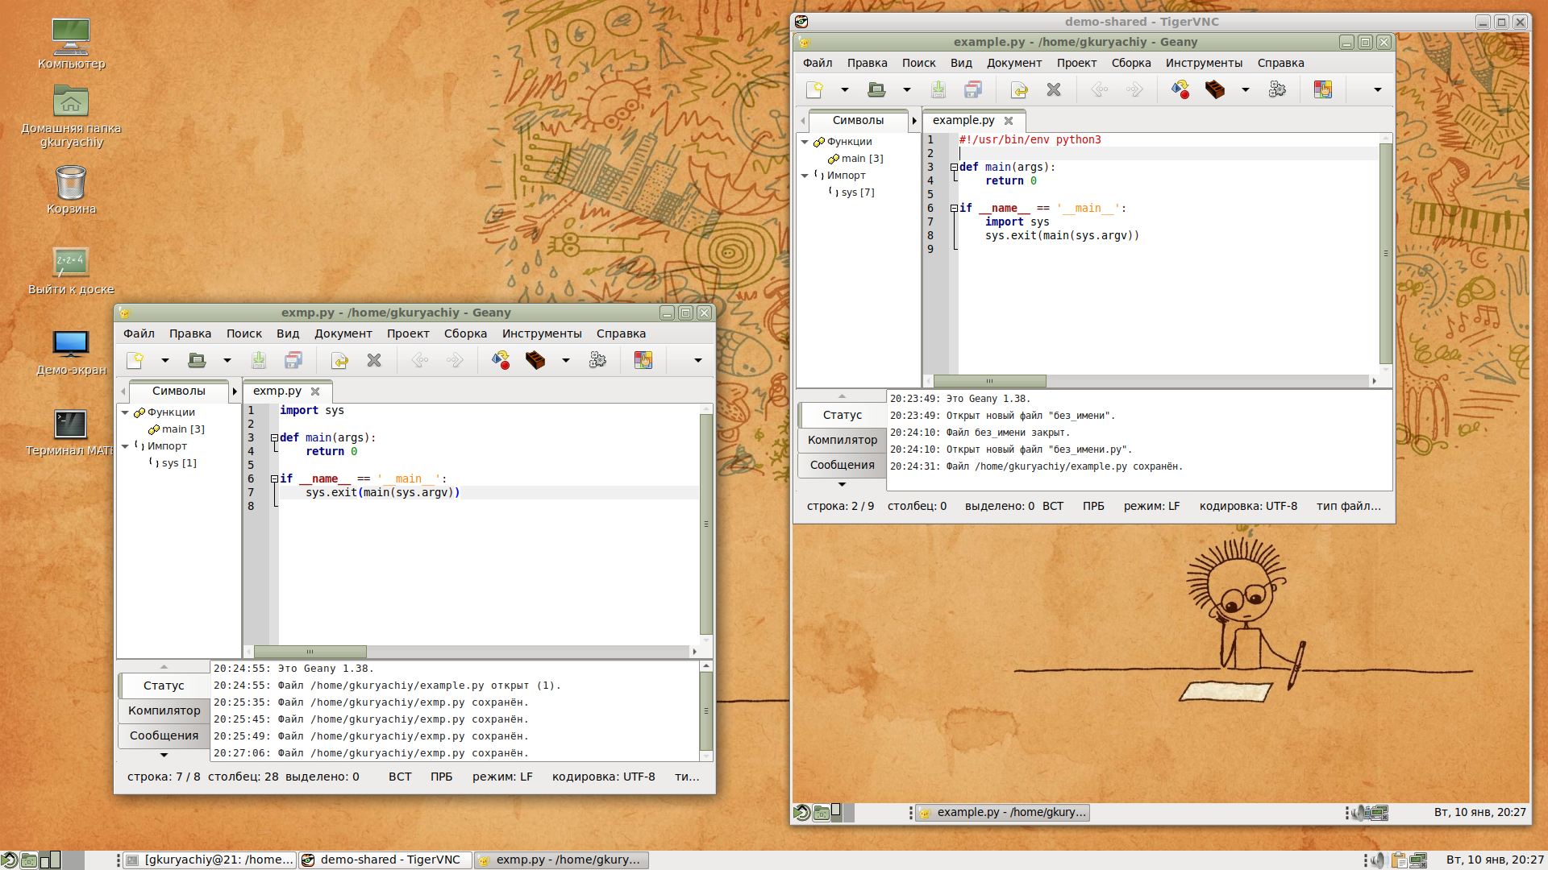Click Save icon in exmp.py Geany toolbar
The height and width of the screenshot is (870, 1548).
click(259, 360)
